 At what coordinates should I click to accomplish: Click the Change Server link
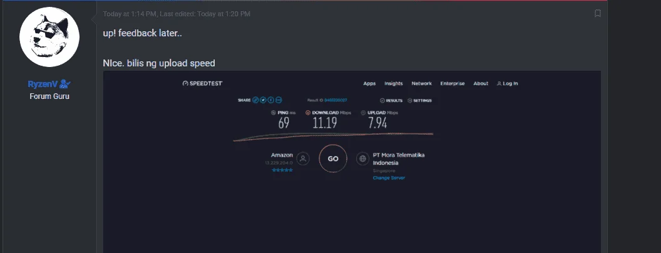coord(389,178)
